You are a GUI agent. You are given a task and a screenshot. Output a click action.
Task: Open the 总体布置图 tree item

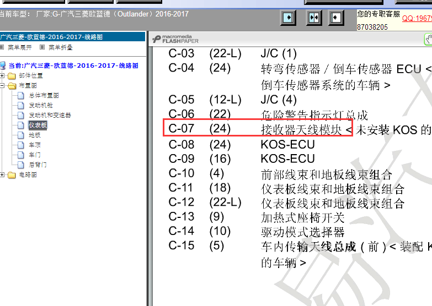click(44, 96)
